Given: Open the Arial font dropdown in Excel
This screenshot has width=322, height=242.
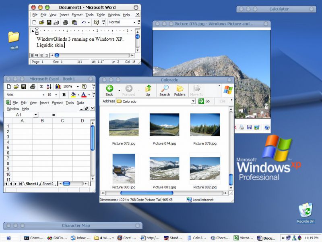Looking at the screenshot, I should coord(44,95).
